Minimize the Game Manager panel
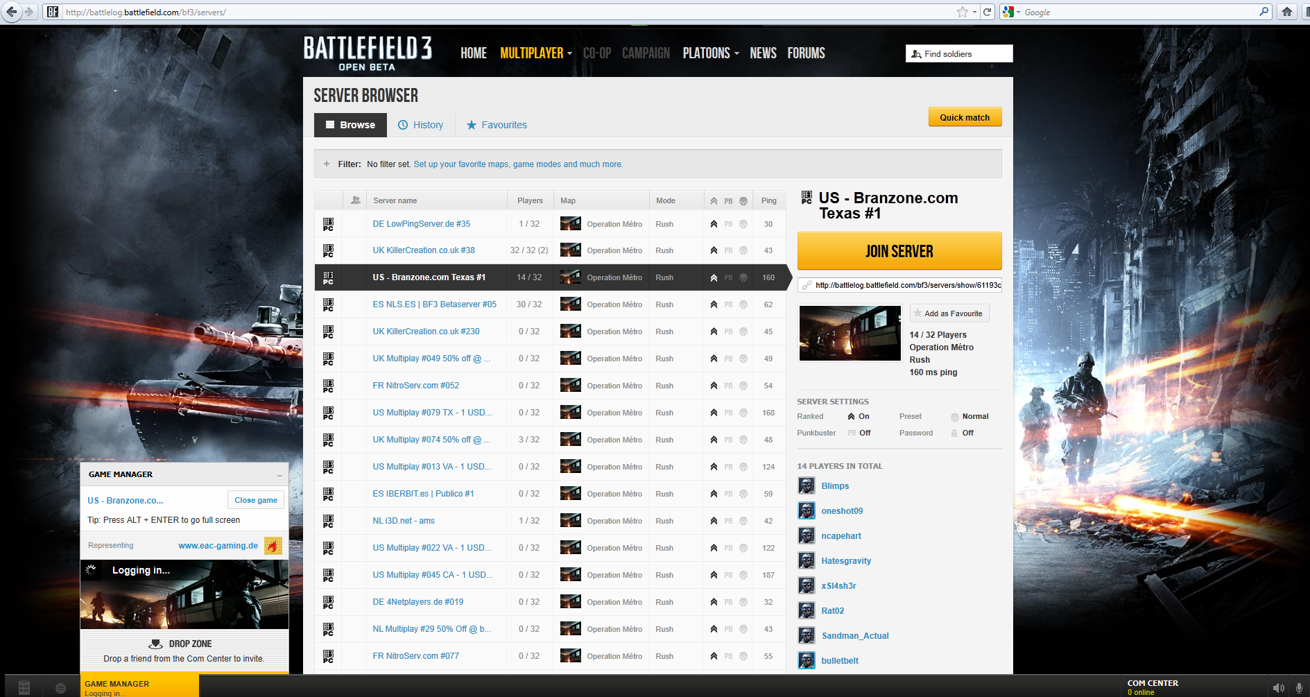1310x697 pixels. pos(279,475)
